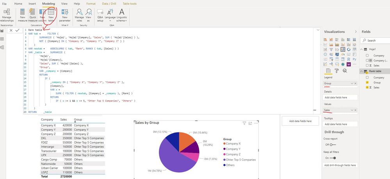Switch to Report view in left sidebar

2,31
